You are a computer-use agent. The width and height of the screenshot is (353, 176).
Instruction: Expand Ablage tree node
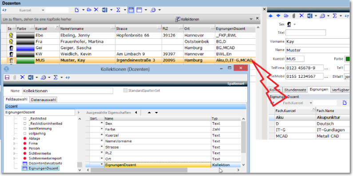[15, 138]
